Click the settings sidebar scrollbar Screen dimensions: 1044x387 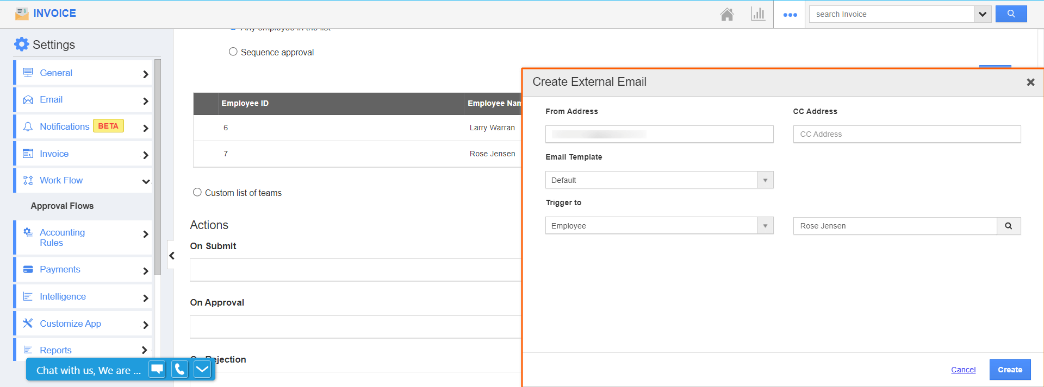pyautogui.click(x=158, y=163)
